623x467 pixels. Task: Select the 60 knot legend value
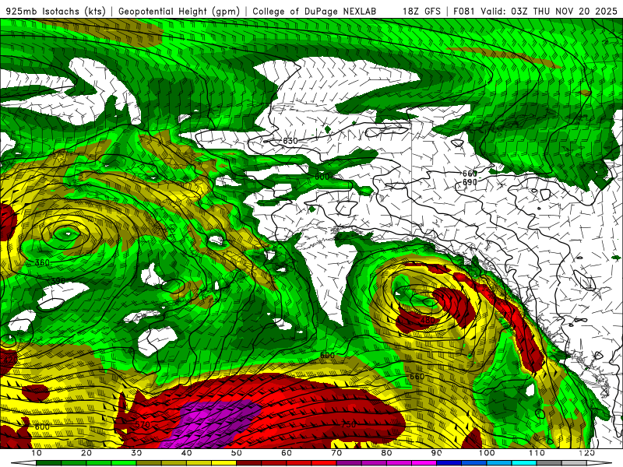coord(287,453)
